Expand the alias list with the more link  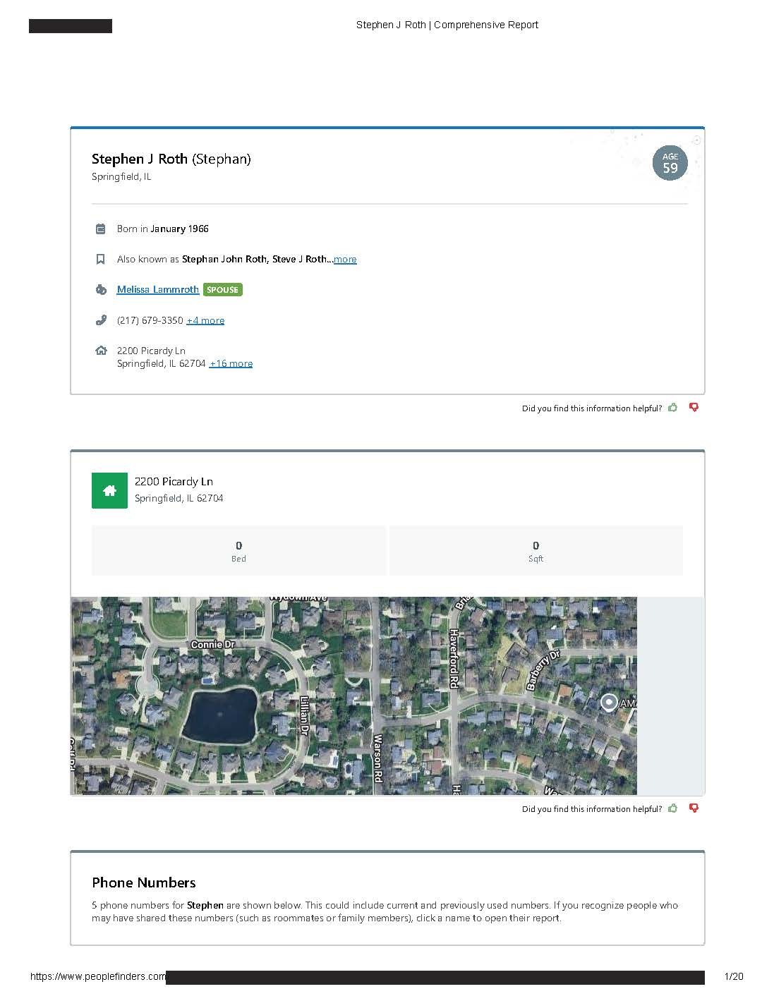click(x=345, y=260)
